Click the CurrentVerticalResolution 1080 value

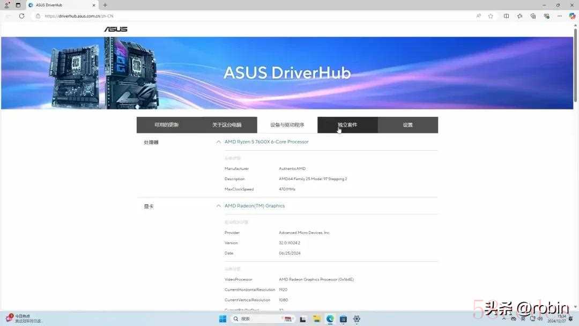point(283,300)
